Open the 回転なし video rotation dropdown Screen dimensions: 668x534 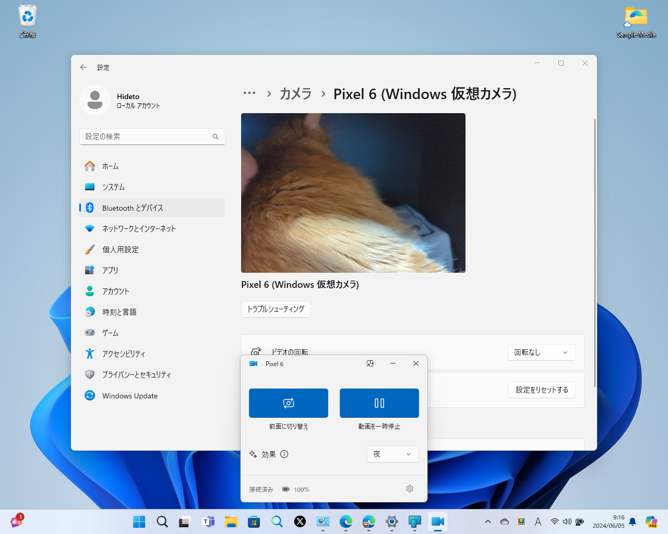click(x=541, y=353)
